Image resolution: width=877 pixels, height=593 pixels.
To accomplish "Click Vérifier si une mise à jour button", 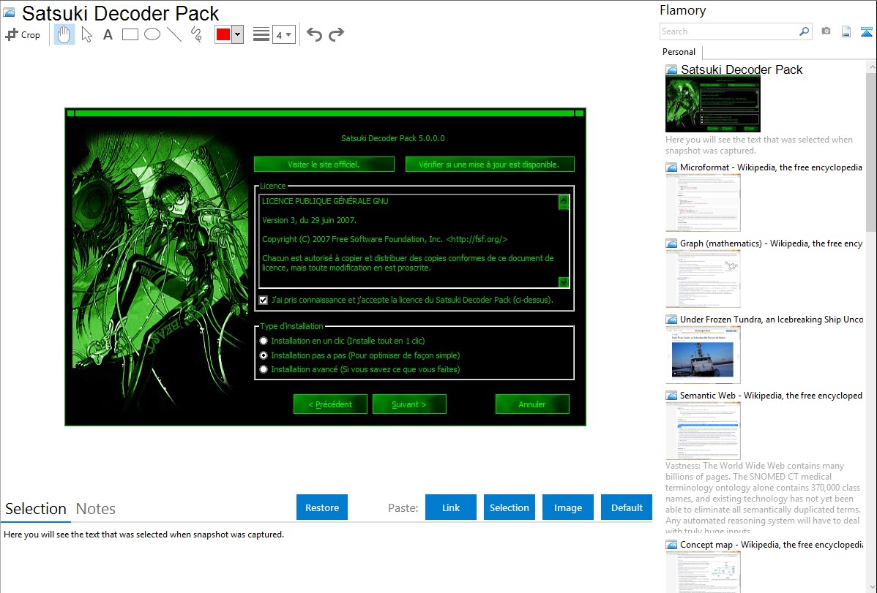I will pos(490,165).
